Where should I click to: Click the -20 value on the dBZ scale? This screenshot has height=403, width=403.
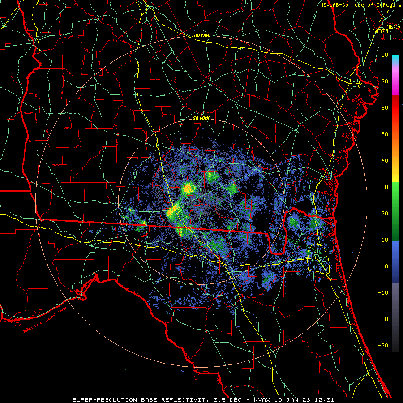pos(383,319)
